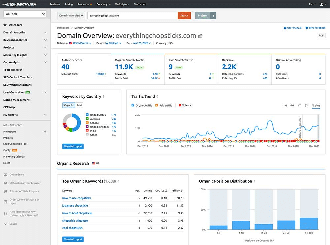The width and height of the screenshot is (330, 245).
Task: Click info icon beside Top Organic Keywords
Action: point(118,181)
